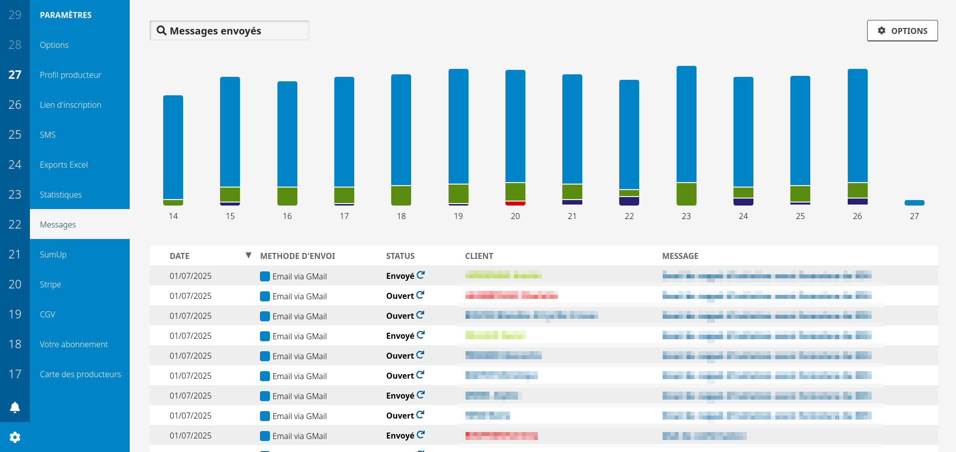Screen dimensions: 956x452
Task: Sort by date using the arrow in DATE header
Action: pyautogui.click(x=248, y=255)
